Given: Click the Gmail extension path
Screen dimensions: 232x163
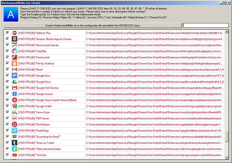Looking at the screenshot, I should coord(155,69).
